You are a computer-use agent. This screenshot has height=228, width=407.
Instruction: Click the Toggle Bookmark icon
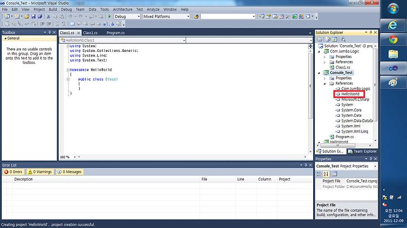coord(72,24)
